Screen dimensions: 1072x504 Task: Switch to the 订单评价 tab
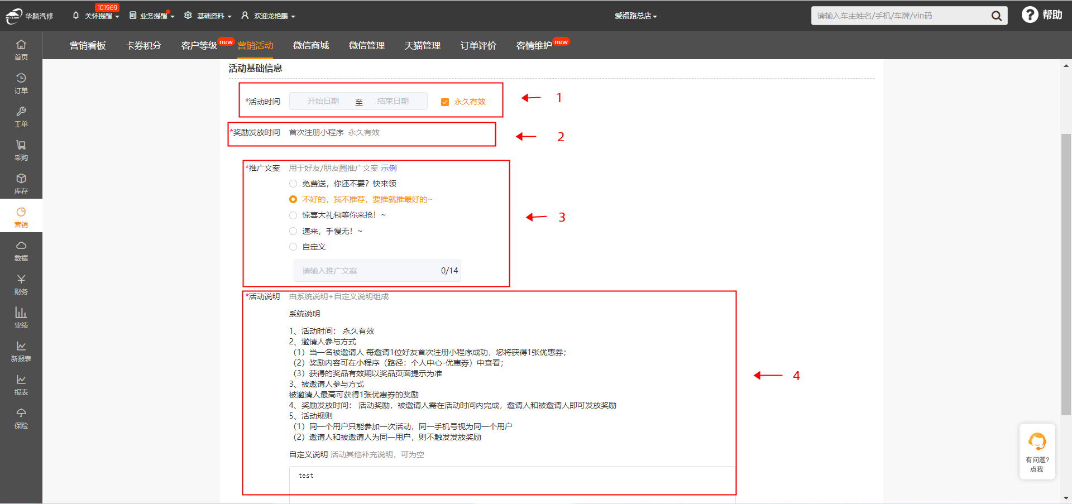pos(478,45)
